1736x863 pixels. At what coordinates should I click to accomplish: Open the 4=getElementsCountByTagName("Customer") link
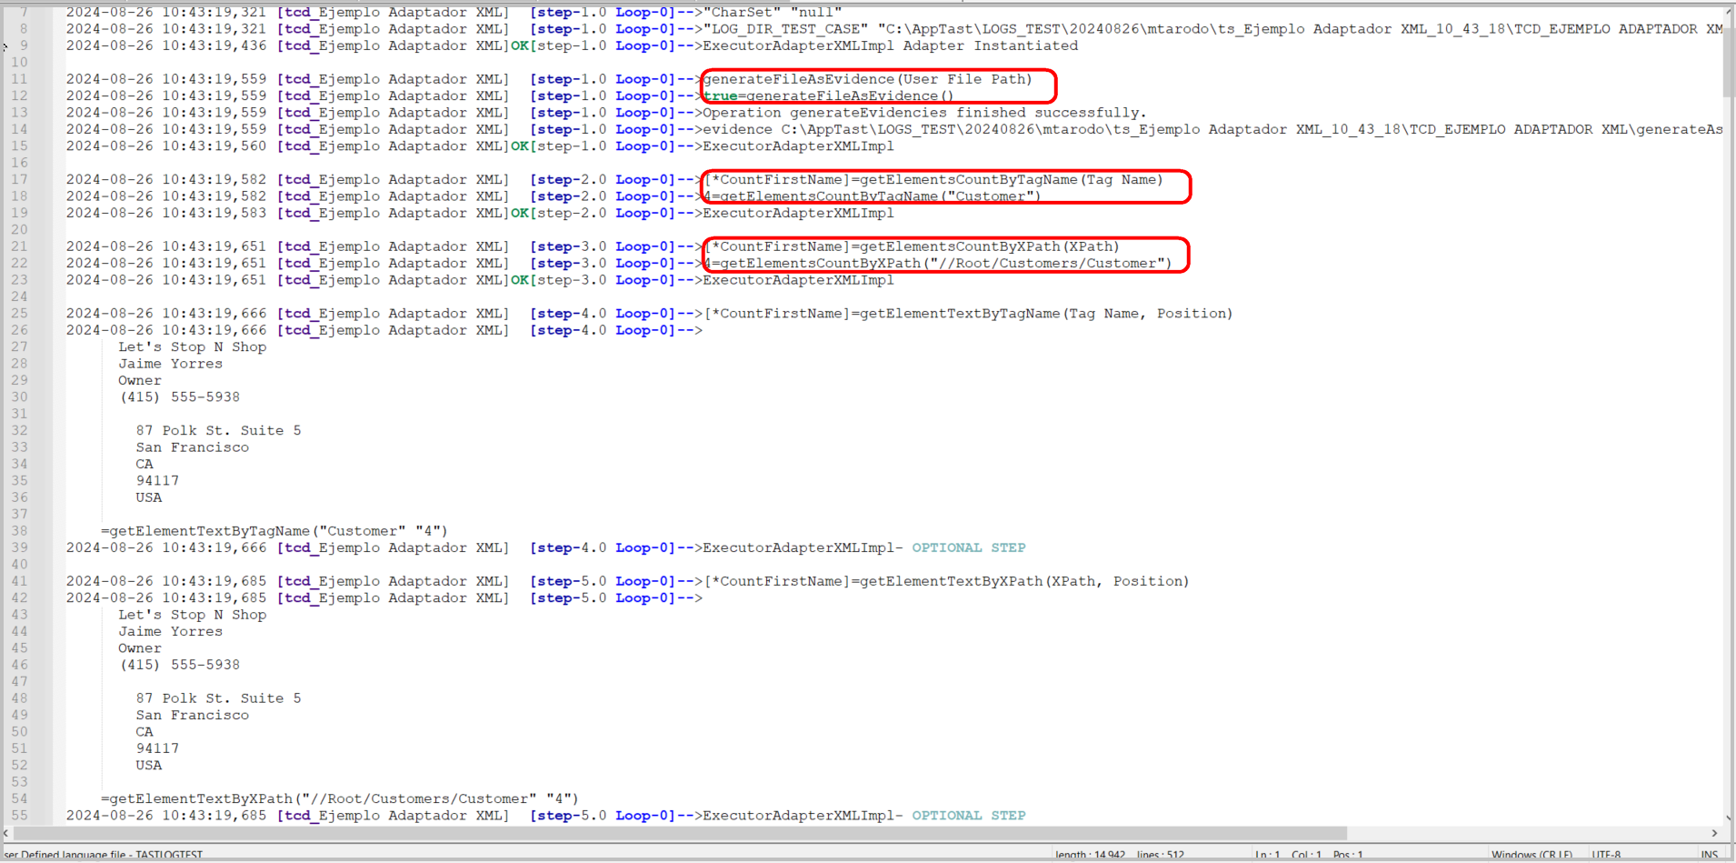[873, 196]
